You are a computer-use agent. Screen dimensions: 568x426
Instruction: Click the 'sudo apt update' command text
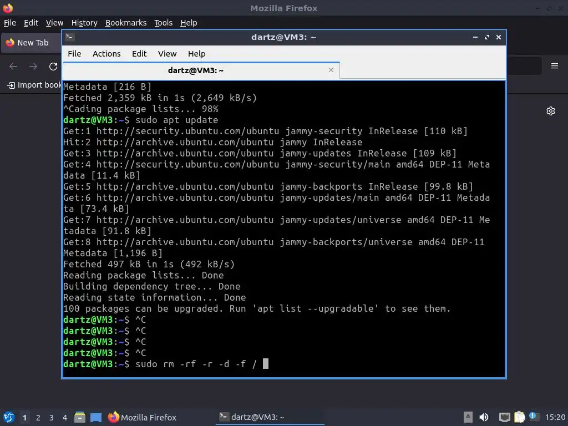[x=177, y=120]
